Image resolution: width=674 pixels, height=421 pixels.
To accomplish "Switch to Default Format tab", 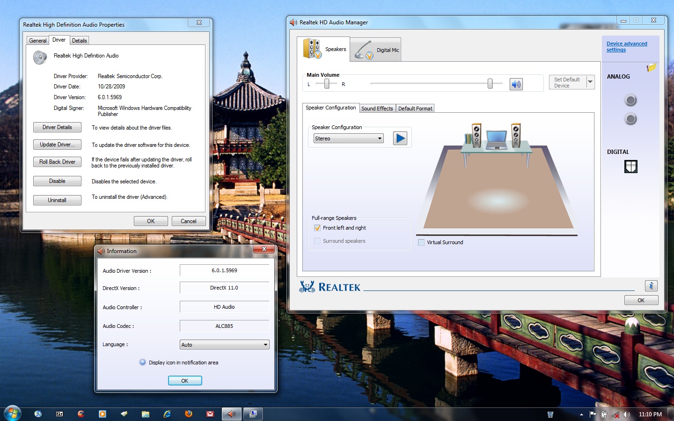I will pos(415,109).
